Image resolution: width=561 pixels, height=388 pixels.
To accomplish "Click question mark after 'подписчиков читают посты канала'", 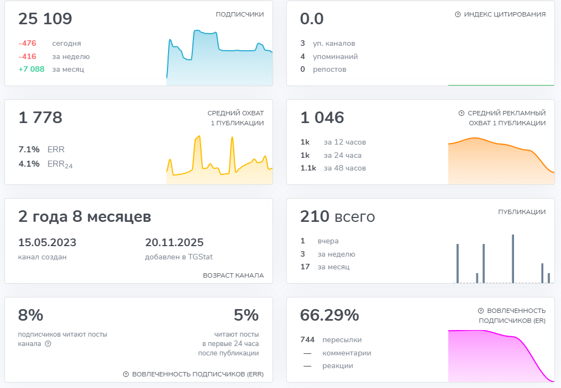I will 48,344.
